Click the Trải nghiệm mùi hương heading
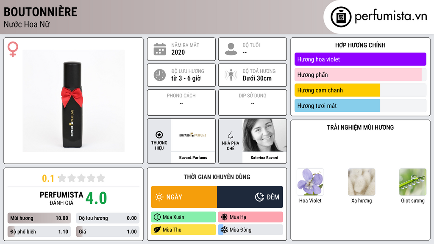The width and height of the screenshot is (434, 244). tap(360, 128)
